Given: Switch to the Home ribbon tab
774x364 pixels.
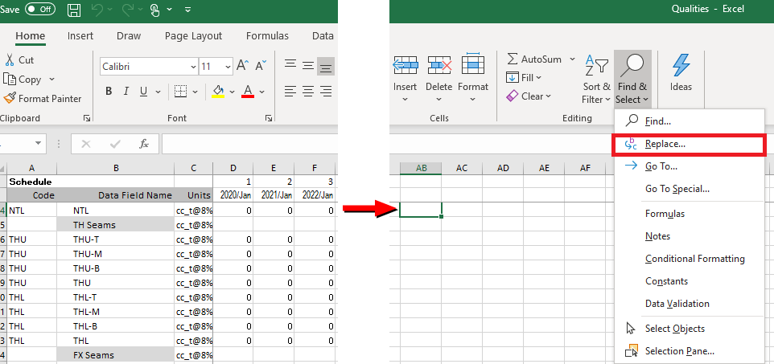Looking at the screenshot, I should click(x=30, y=36).
